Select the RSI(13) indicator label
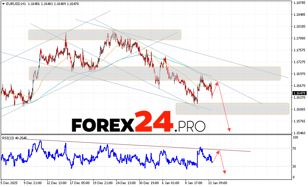The image size is (308, 187). tap(9, 138)
